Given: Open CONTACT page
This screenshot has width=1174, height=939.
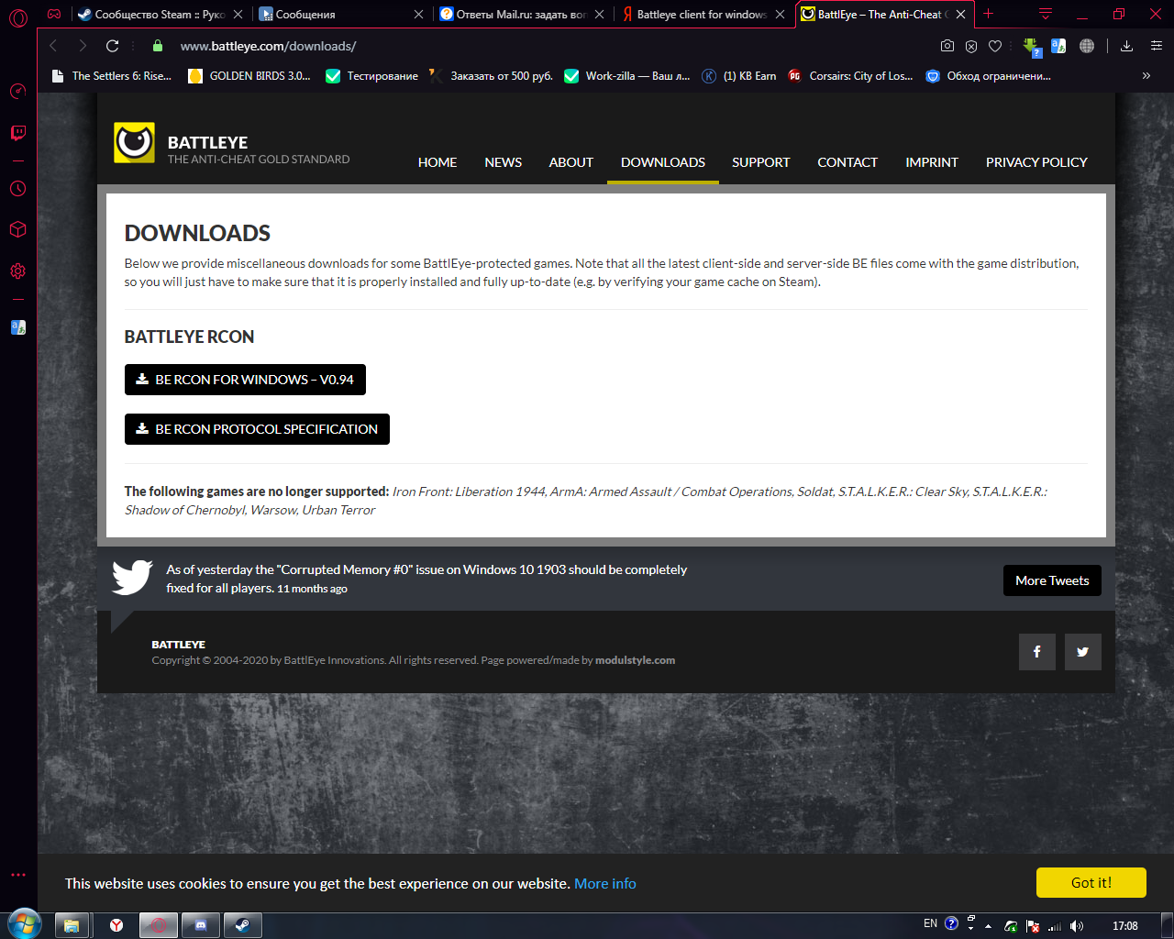Looking at the screenshot, I should click(x=847, y=162).
